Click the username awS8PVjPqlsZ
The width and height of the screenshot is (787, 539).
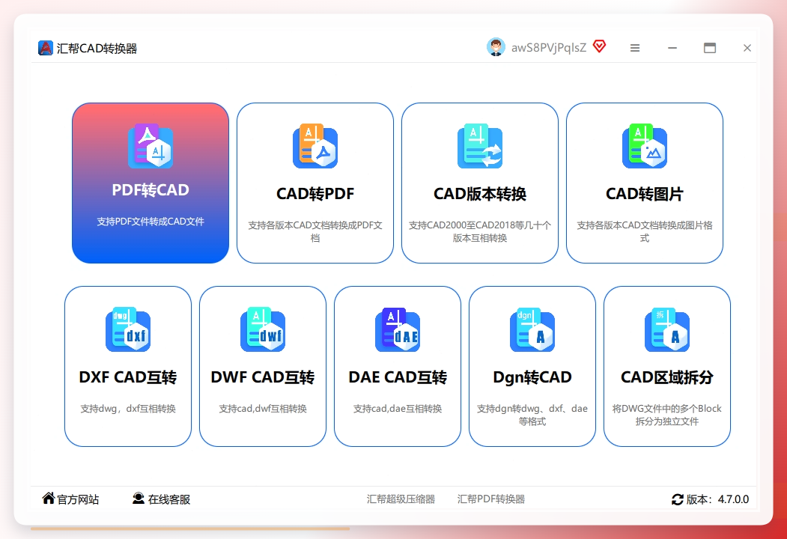pos(549,48)
